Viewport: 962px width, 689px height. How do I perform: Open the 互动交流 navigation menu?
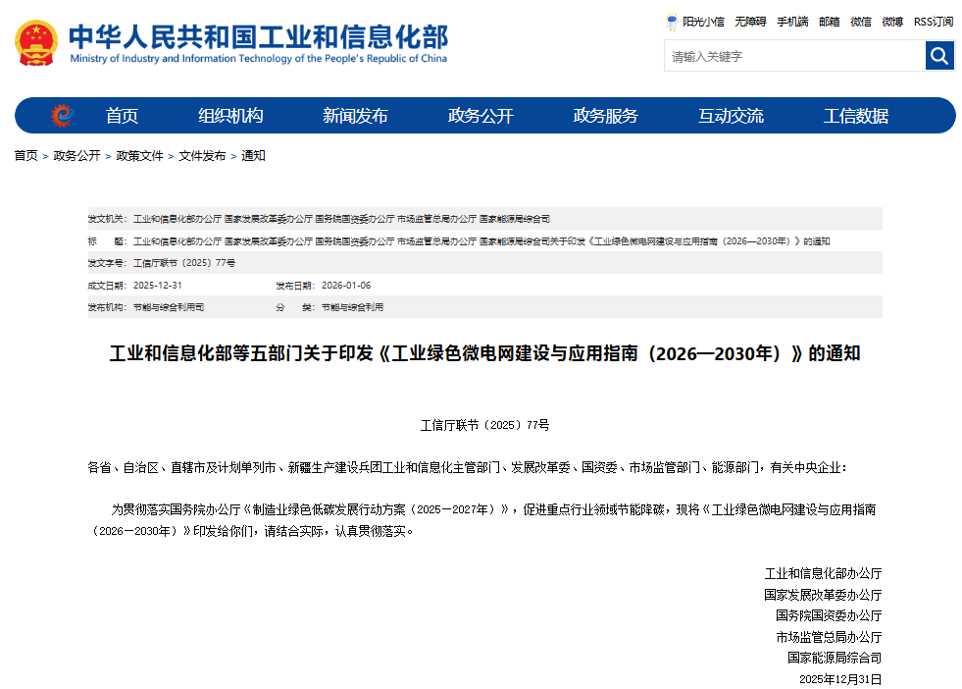click(x=730, y=115)
